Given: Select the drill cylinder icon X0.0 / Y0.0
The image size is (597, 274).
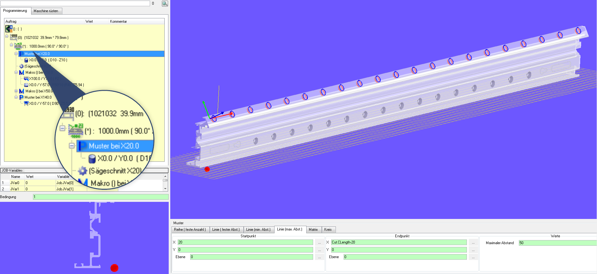Looking at the screenshot, I should [x=26, y=60].
